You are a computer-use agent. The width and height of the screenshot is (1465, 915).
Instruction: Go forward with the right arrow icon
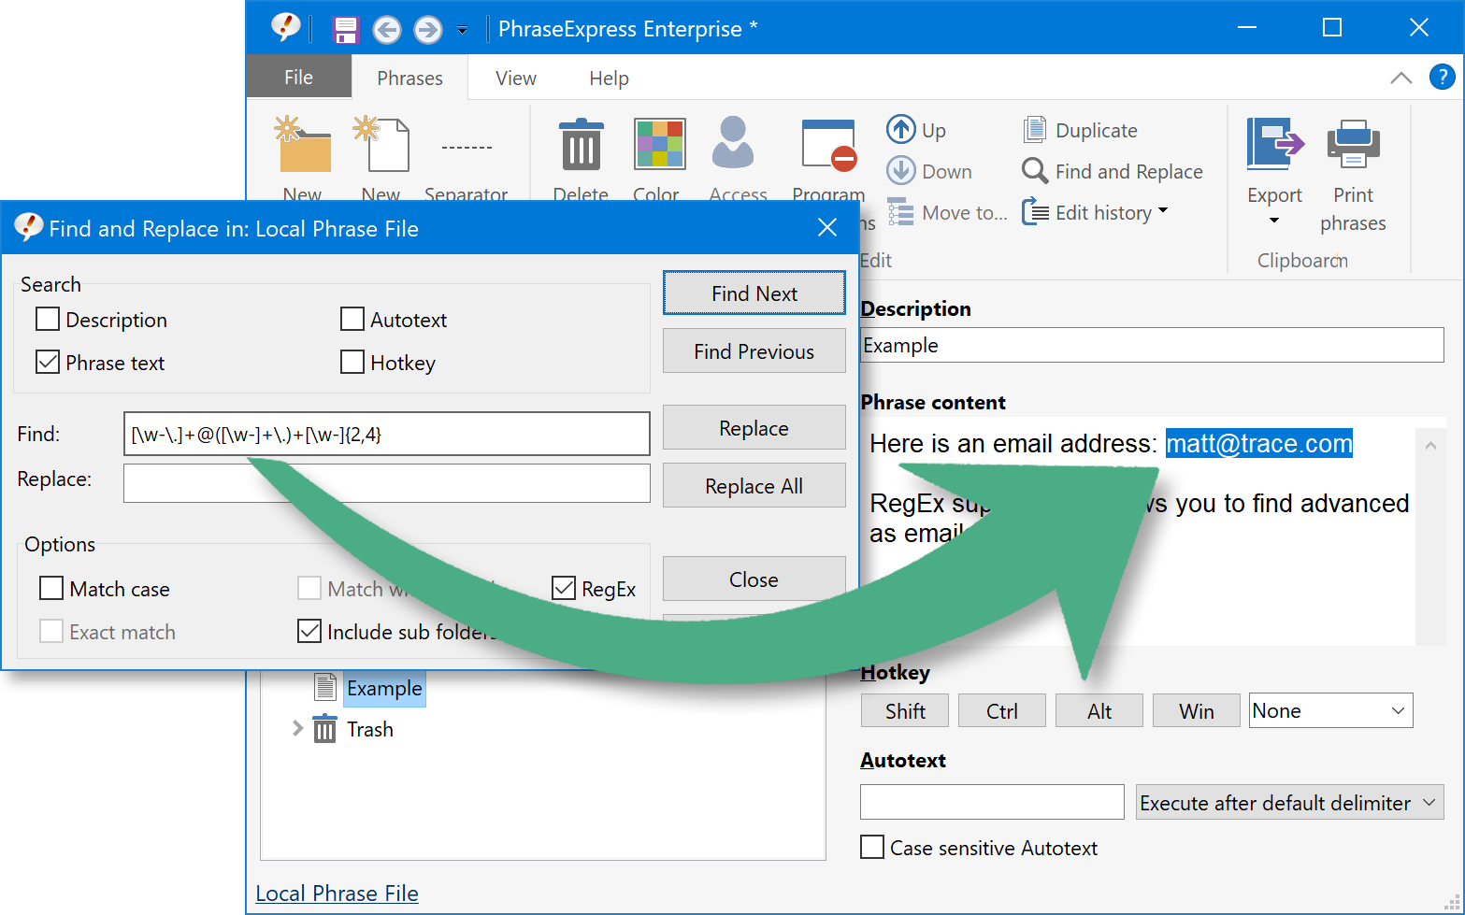427,30
